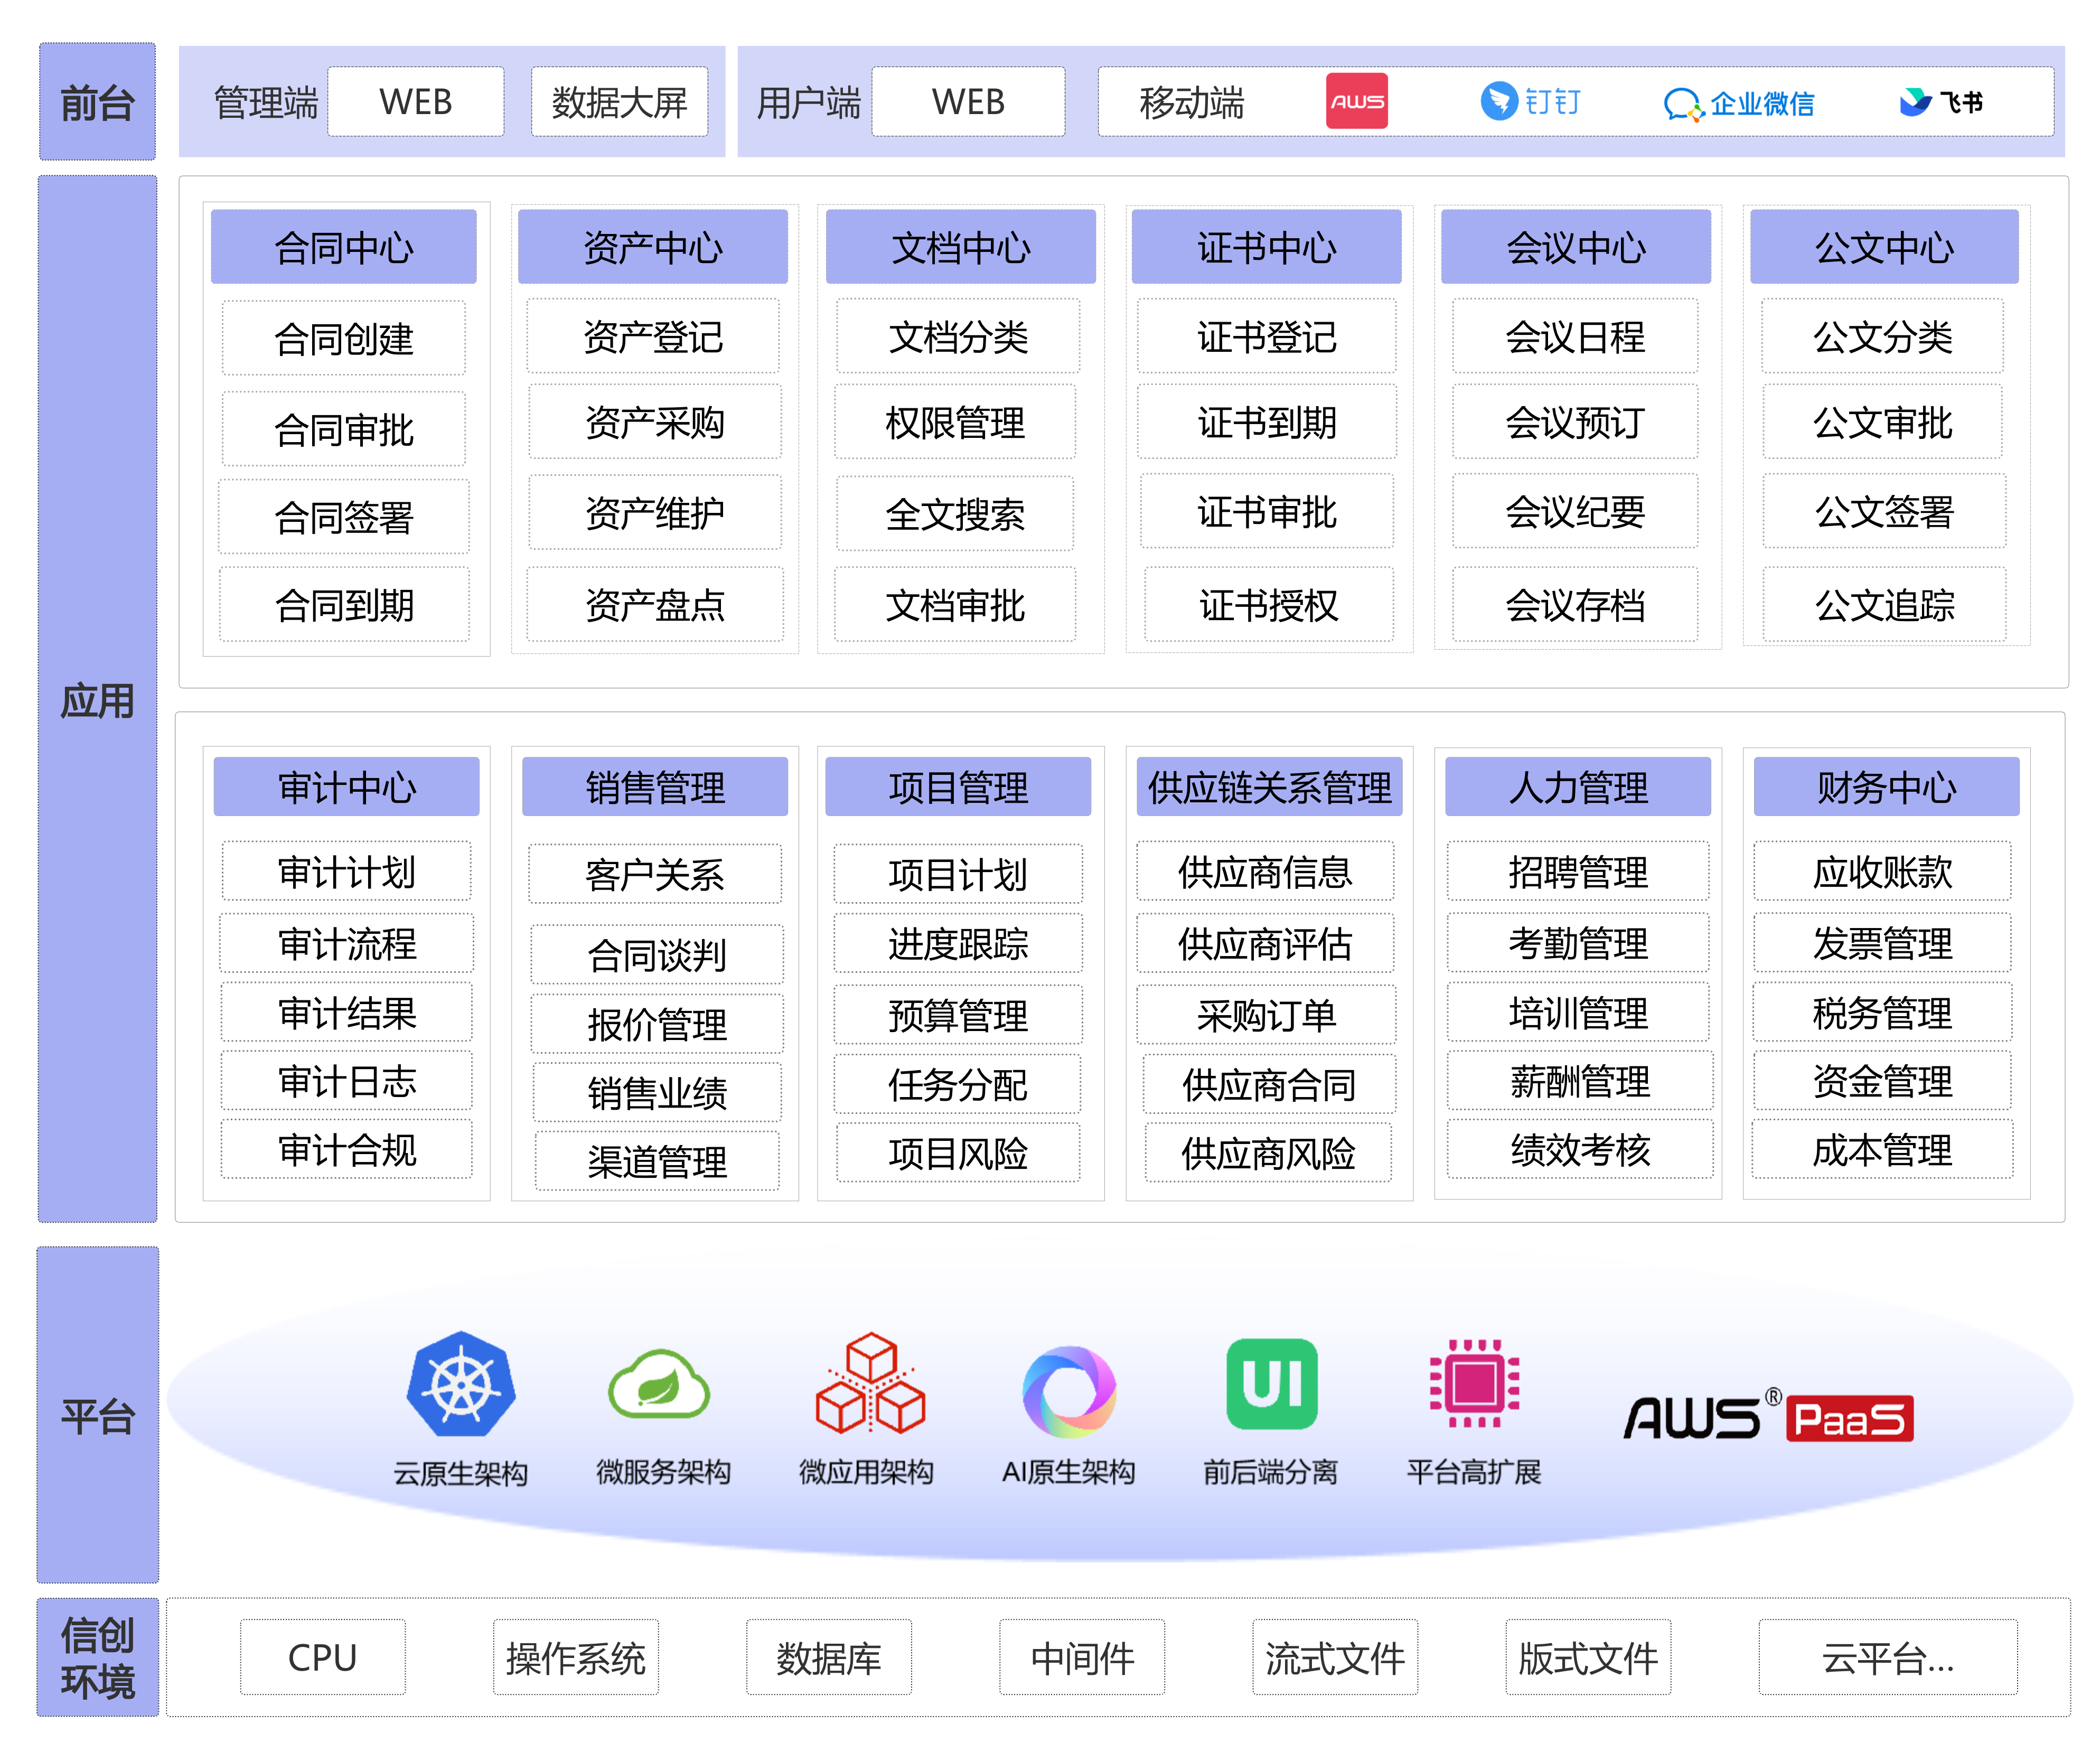Click the 供应商评估 module

click(x=1265, y=943)
